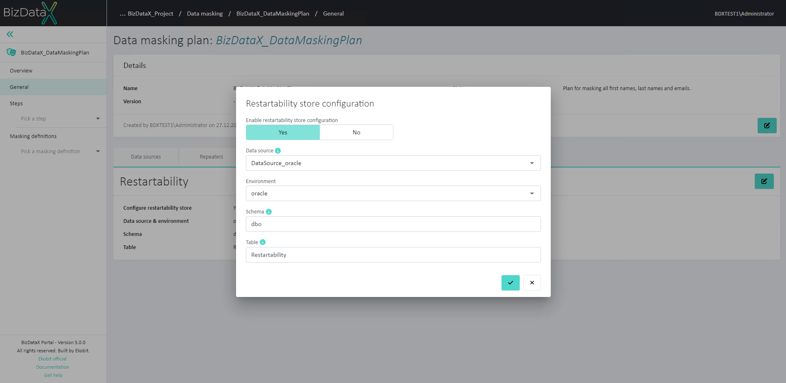The height and width of the screenshot is (383, 786).
Task: Click the BDXTEST1\Administrator user name
Action: tap(744, 14)
